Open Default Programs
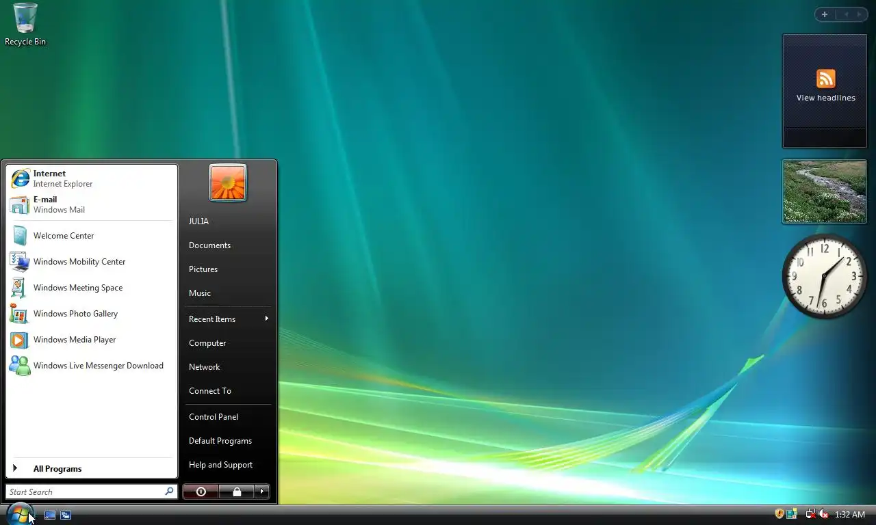This screenshot has height=525, width=876. coord(228,441)
